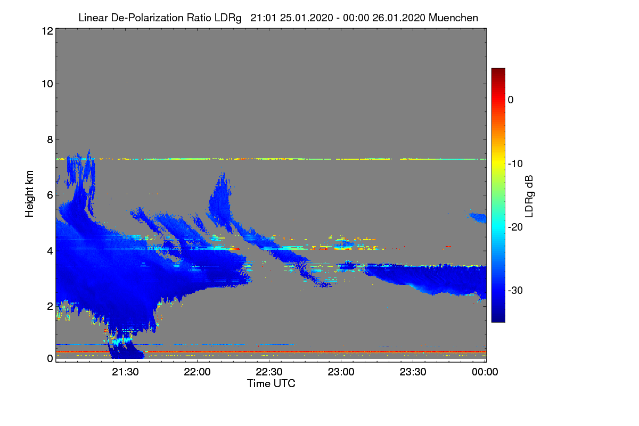Click the height tick label '2'
Screen dimensions: 639x426
click(x=49, y=306)
